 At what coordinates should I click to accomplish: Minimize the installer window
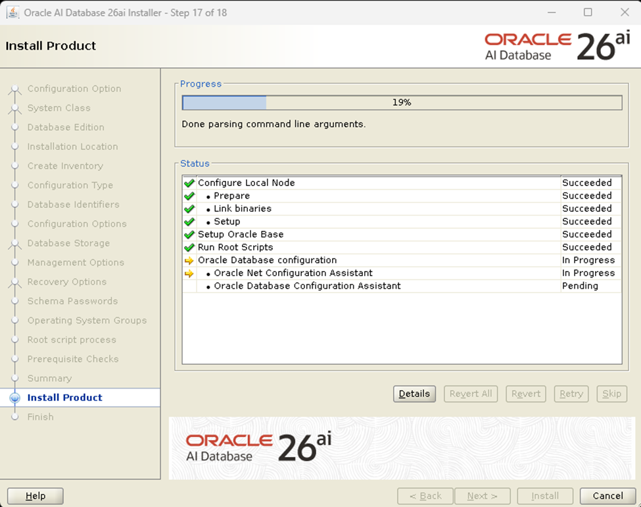552,12
